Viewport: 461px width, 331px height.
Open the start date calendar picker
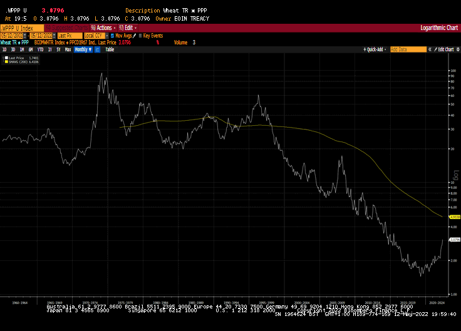[24, 36]
